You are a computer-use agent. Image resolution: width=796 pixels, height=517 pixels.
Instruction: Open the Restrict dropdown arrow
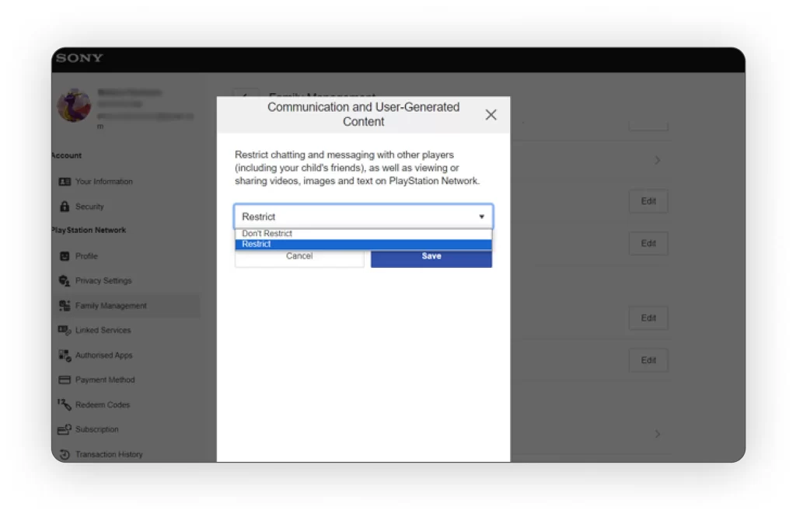pos(481,217)
